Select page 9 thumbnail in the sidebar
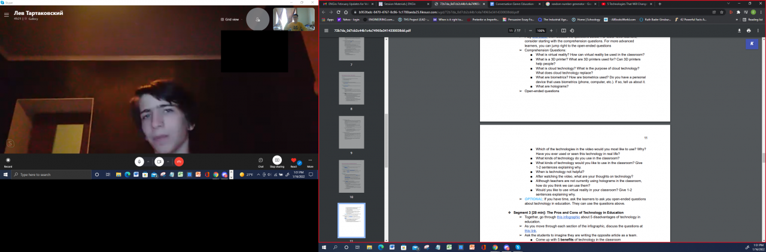 tap(351, 132)
